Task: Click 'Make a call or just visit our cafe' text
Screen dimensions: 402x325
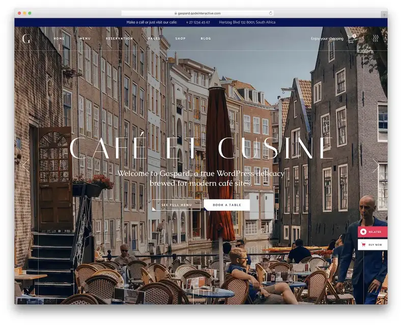Action: [152, 22]
